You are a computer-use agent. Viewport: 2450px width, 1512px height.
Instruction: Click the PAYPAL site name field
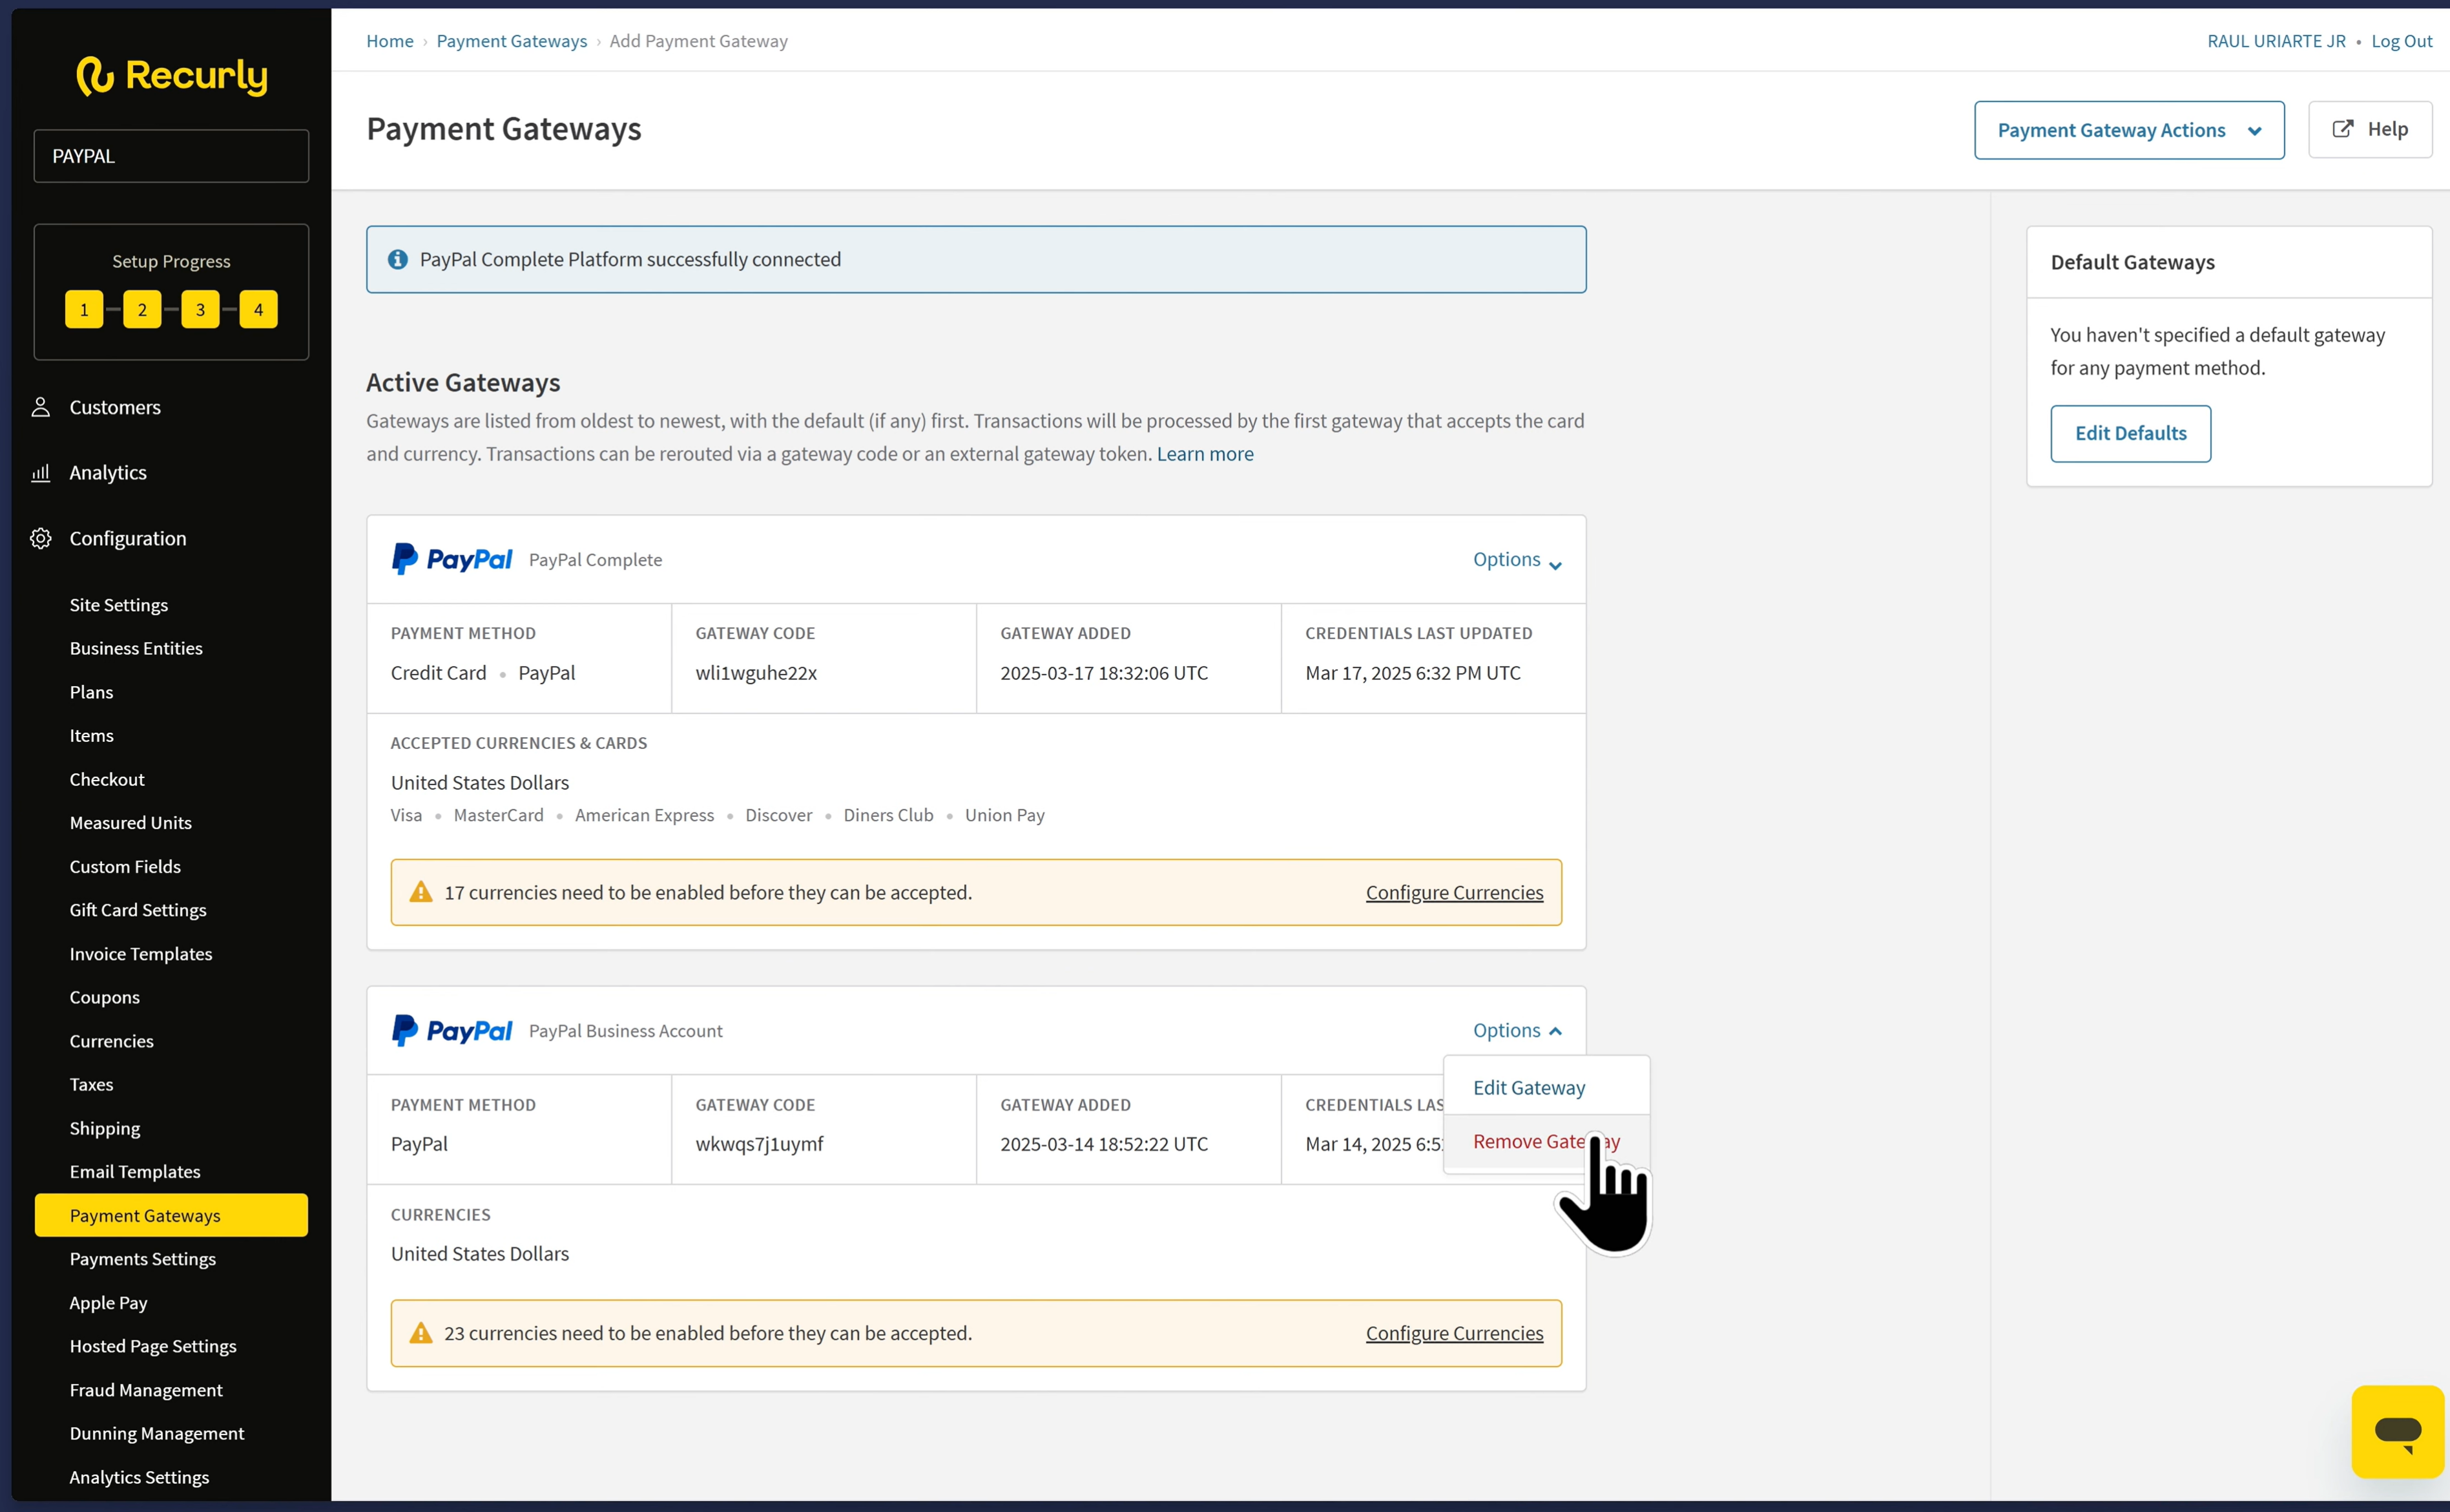(171, 156)
